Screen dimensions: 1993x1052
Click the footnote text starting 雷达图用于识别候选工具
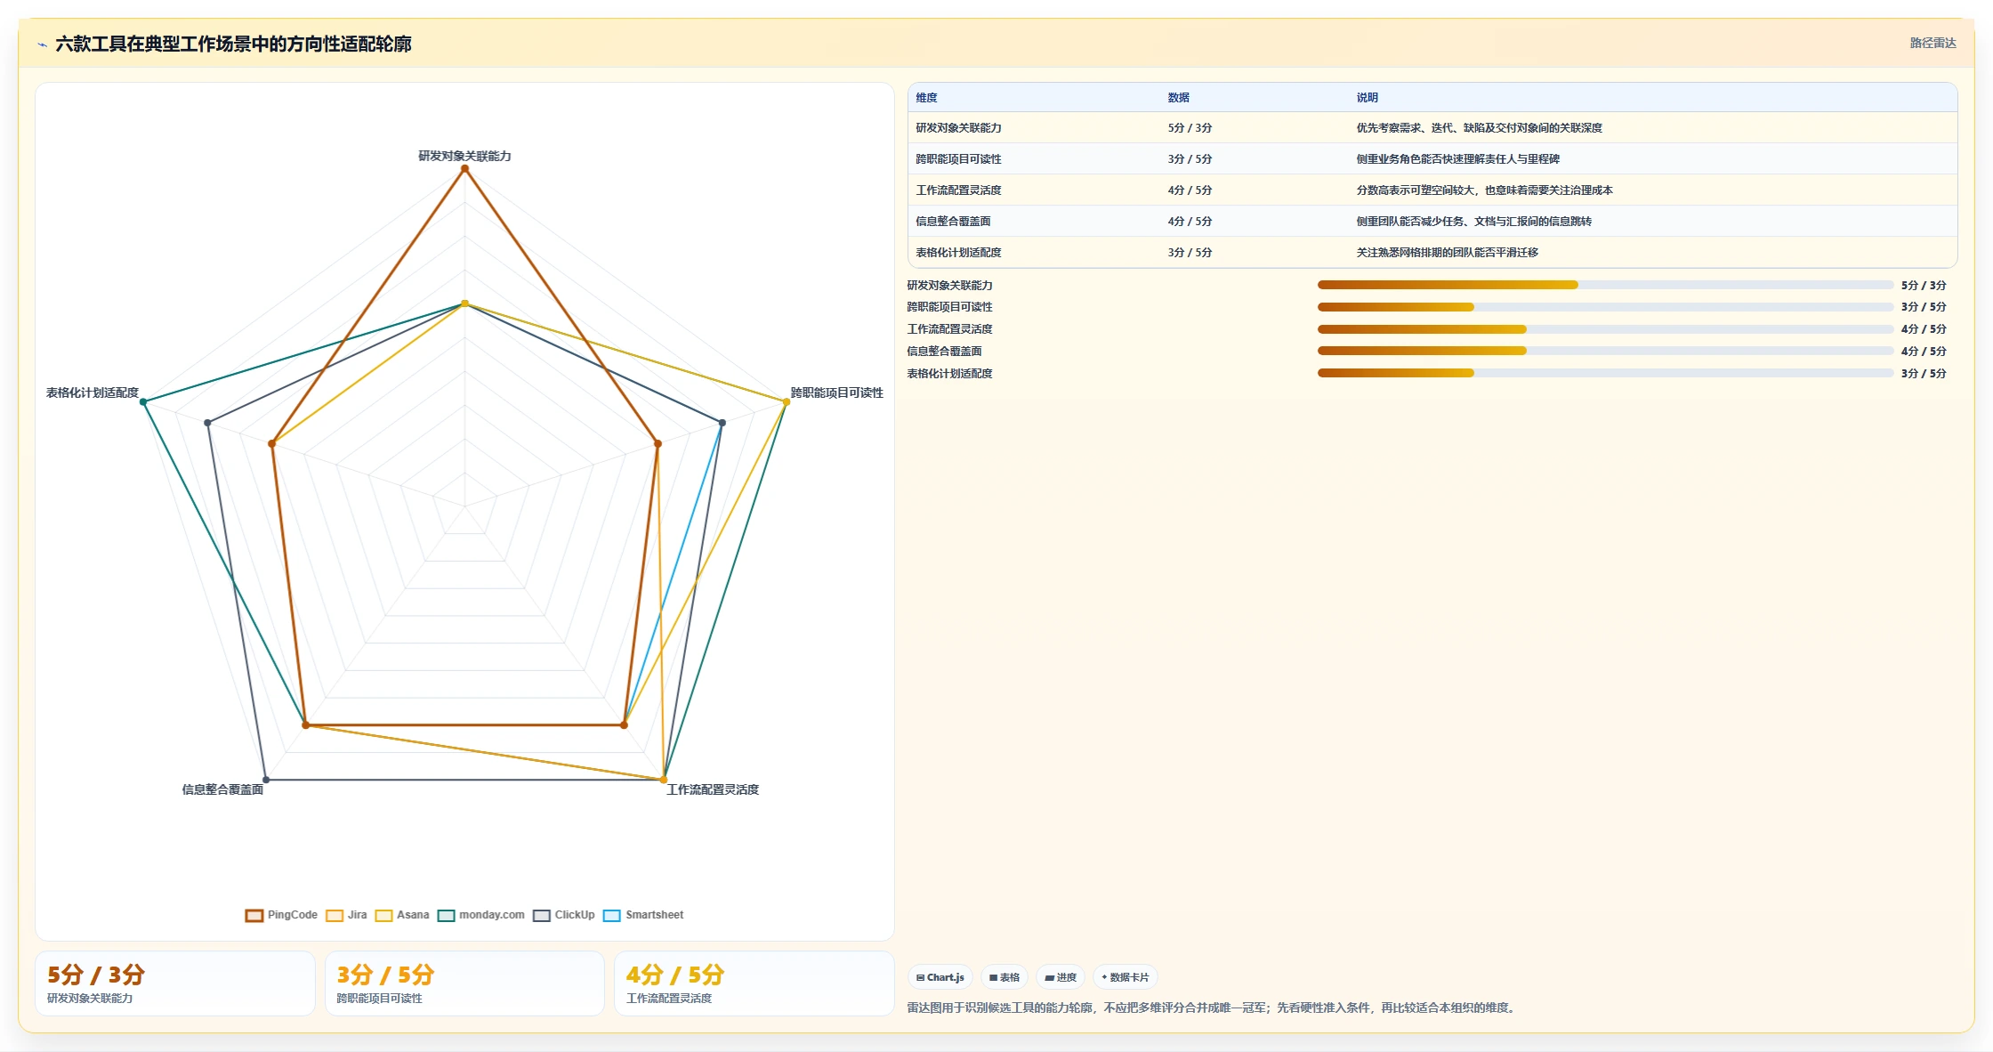[1213, 1007]
